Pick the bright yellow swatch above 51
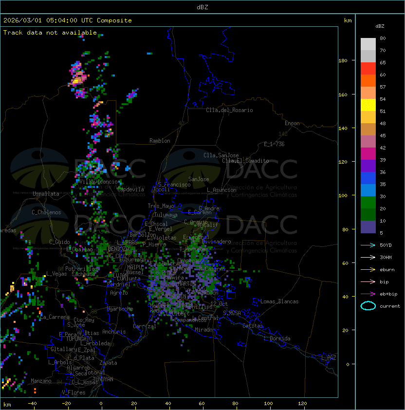 (368, 105)
